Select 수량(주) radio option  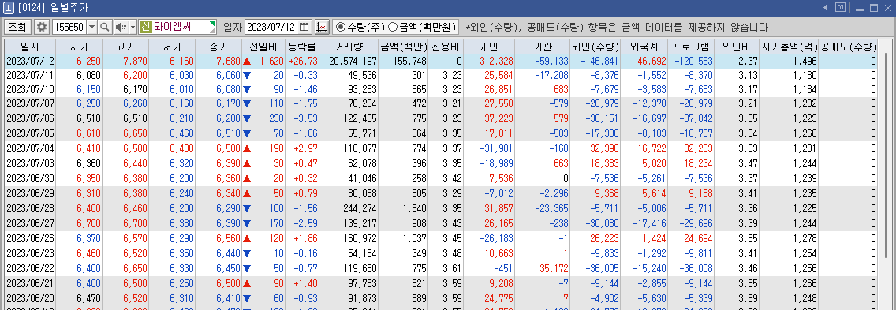pyautogui.click(x=360, y=27)
